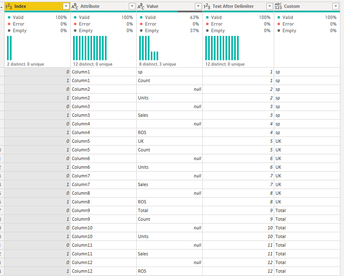The image size is (344, 276).
Task: Select the Value column header
Action: pyautogui.click(x=169, y=6)
